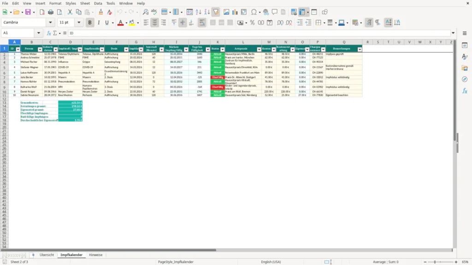Click the zoom in plus button
The width and height of the screenshot is (472, 265).
[x=456, y=262]
